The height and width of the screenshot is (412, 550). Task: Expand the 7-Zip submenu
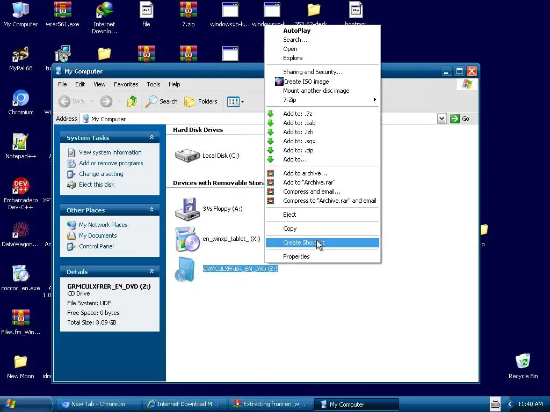pyautogui.click(x=322, y=100)
